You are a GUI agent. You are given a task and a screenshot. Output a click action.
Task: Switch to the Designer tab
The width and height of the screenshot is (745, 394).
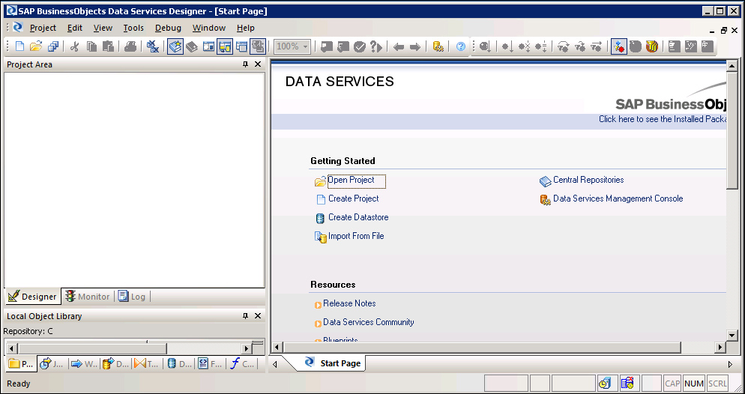coord(33,297)
